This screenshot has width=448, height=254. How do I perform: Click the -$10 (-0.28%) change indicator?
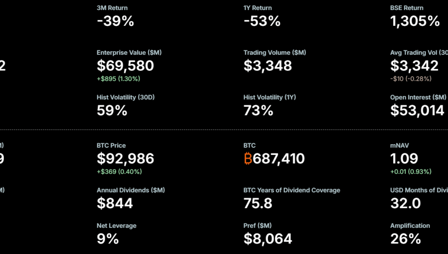(x=411, y=79)
